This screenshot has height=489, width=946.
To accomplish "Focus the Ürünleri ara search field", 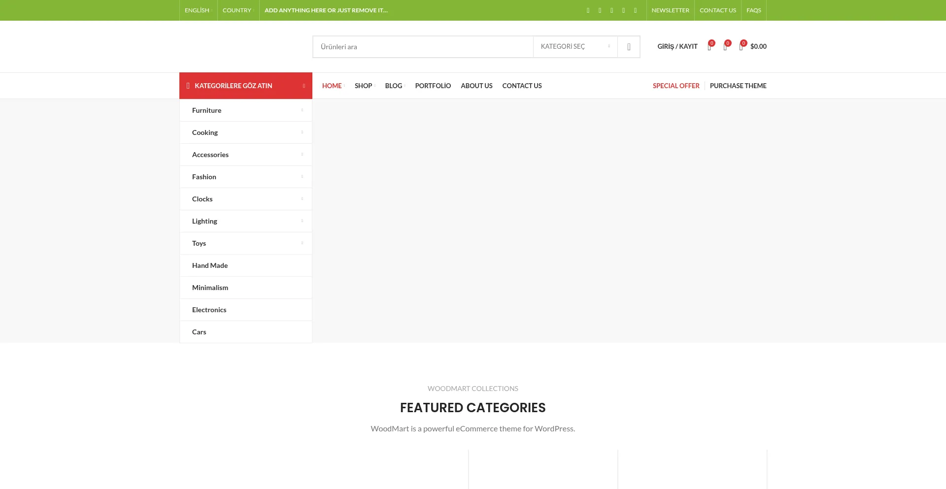I will [423, 47].
